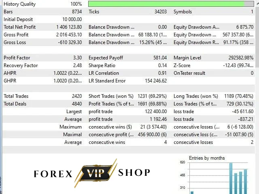Click the Entries by months chart title
The width and height of the screenshot is (259, 194).
click(x=207, y=158)
